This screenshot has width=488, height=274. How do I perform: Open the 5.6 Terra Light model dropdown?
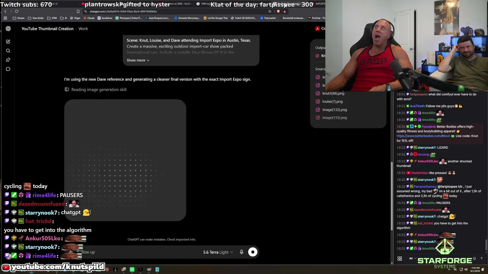pos(218,252)
